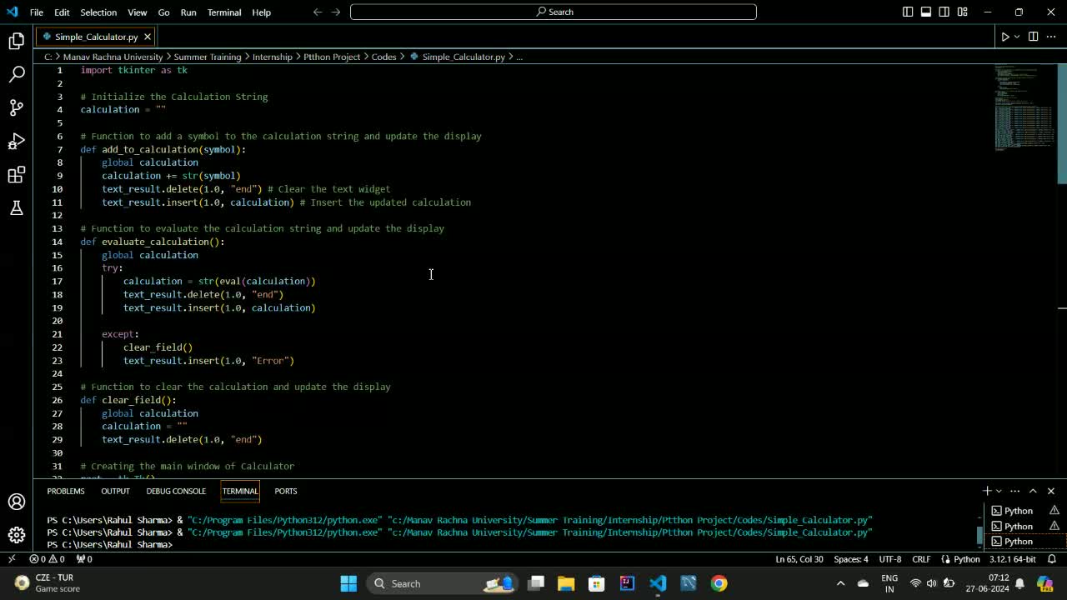Image resolution: width=1067 pixels, height=600 pixels.
Task: Click the Run Python File play button
Action: click(x=1004, y=37)
